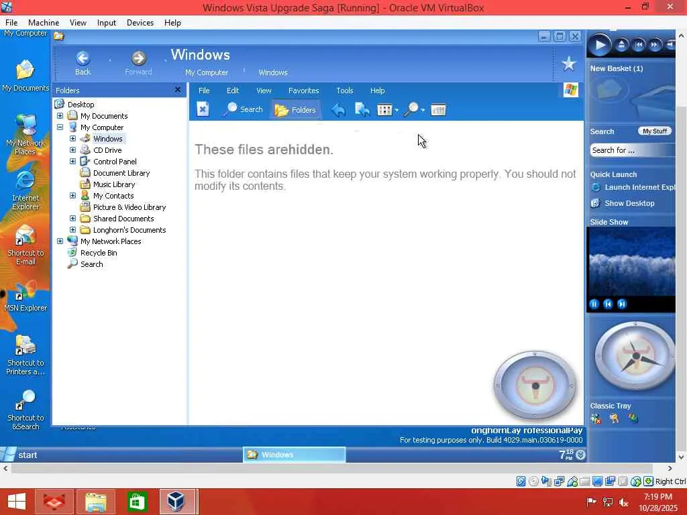This screenshot has width=687, height=515.
Task: Click the Views grid toolbar icon
Action: click(384, 110)
